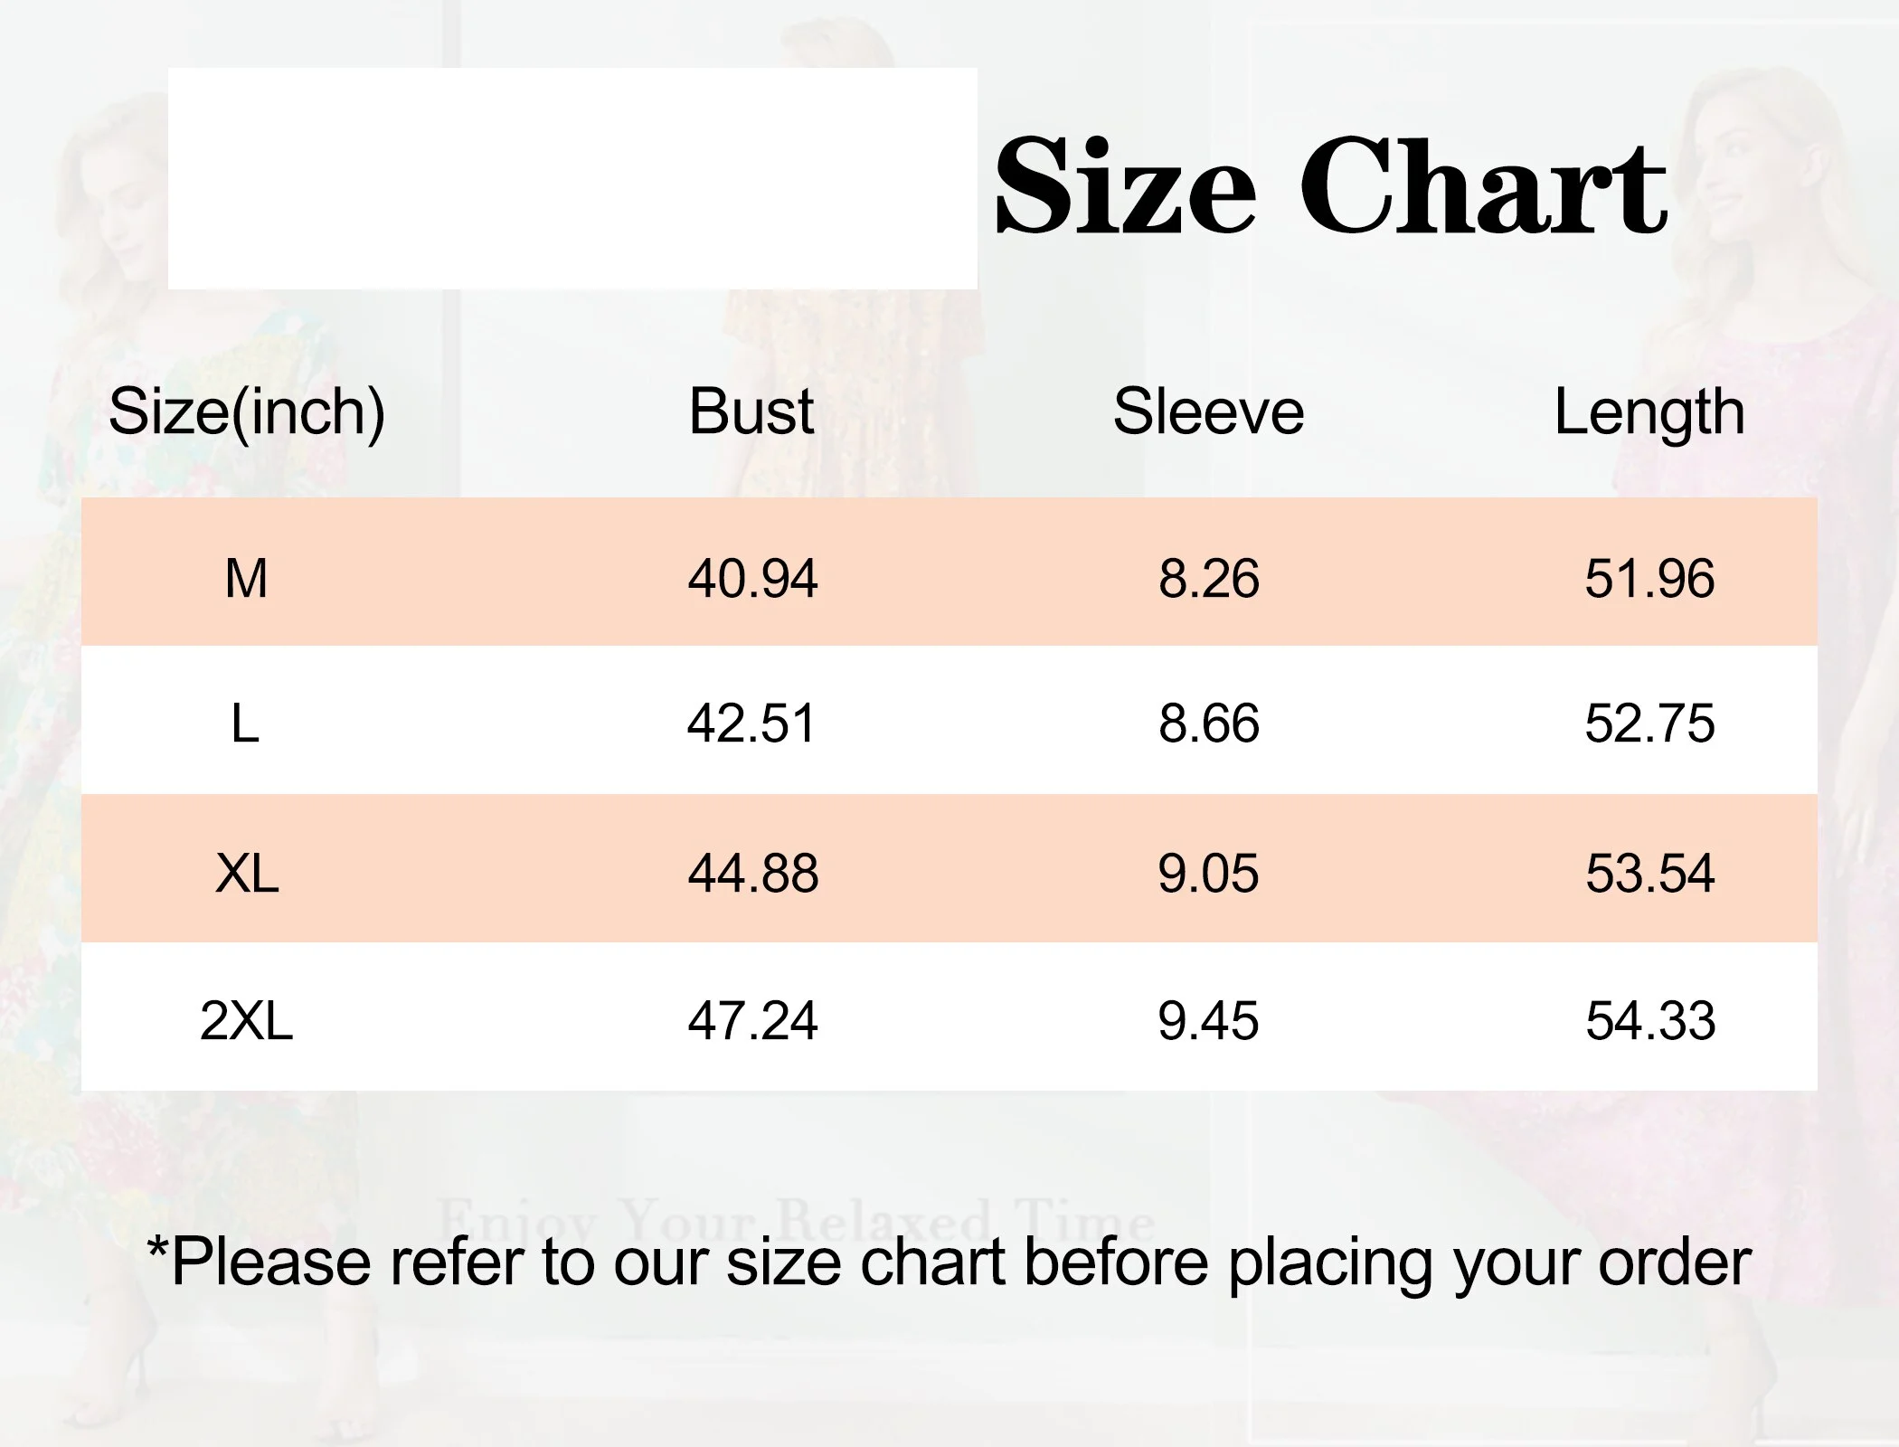The image size is (1899, 1447).
Task: Click the size chart reminder note
Action: (x=949, y=1262)
